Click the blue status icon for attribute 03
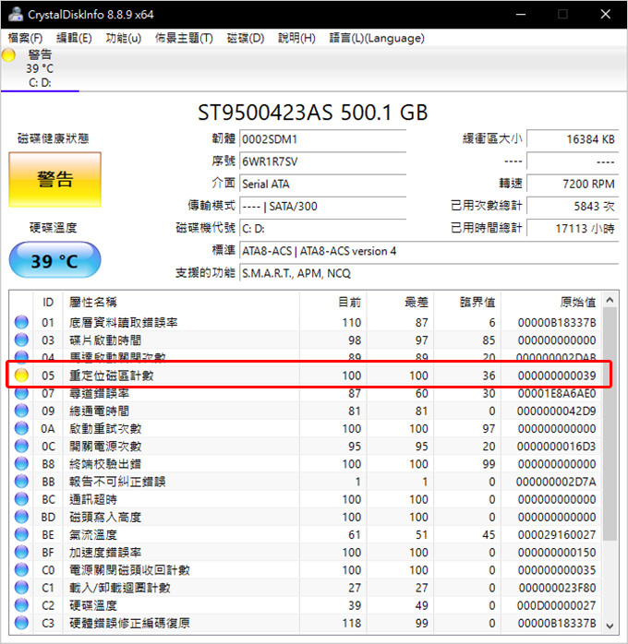The width and height of the screenshot is (628, 644). click(21, 340)
